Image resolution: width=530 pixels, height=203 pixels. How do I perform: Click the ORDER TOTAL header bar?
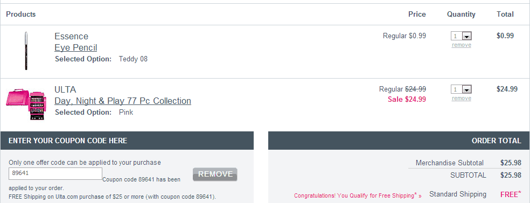[399, 141]
